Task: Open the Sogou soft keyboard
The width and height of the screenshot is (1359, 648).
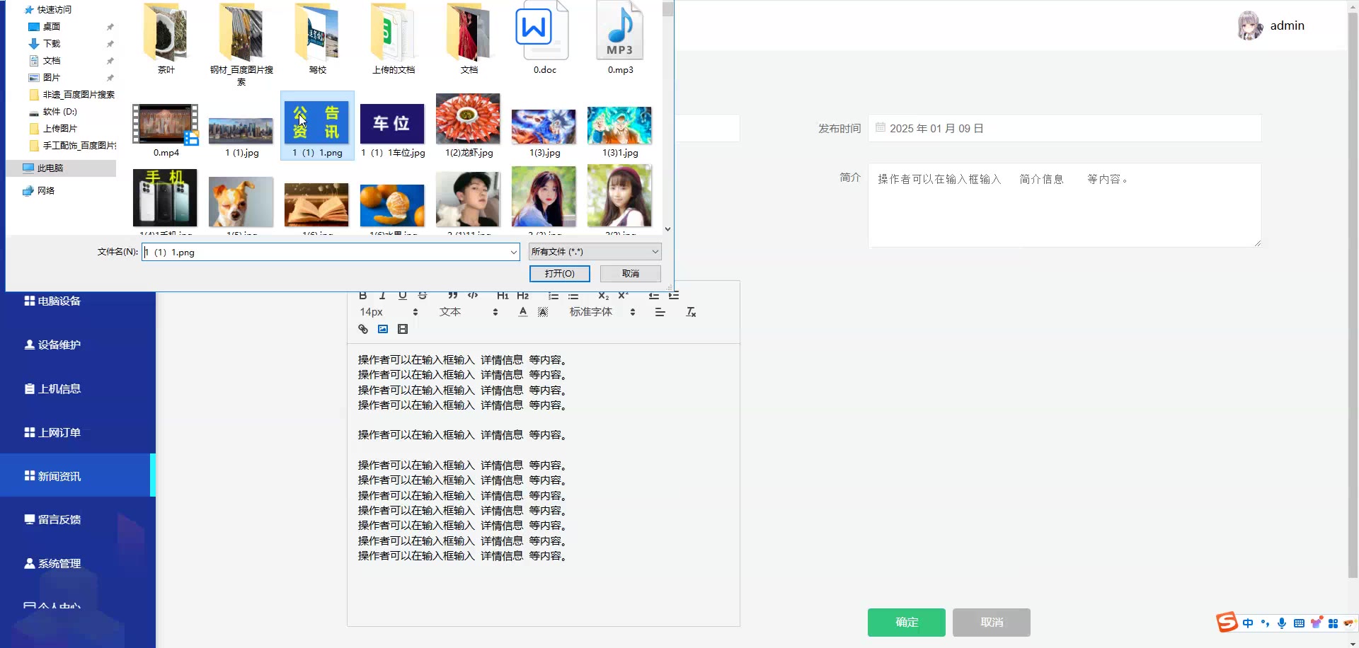Action: point(1299,623)
